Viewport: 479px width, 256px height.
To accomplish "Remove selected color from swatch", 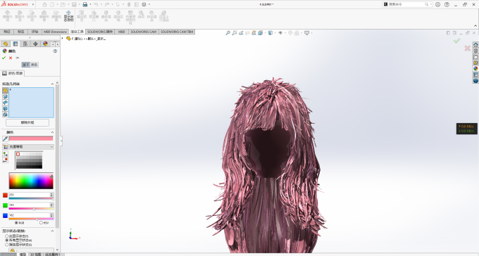I will [x=5, y=160].
